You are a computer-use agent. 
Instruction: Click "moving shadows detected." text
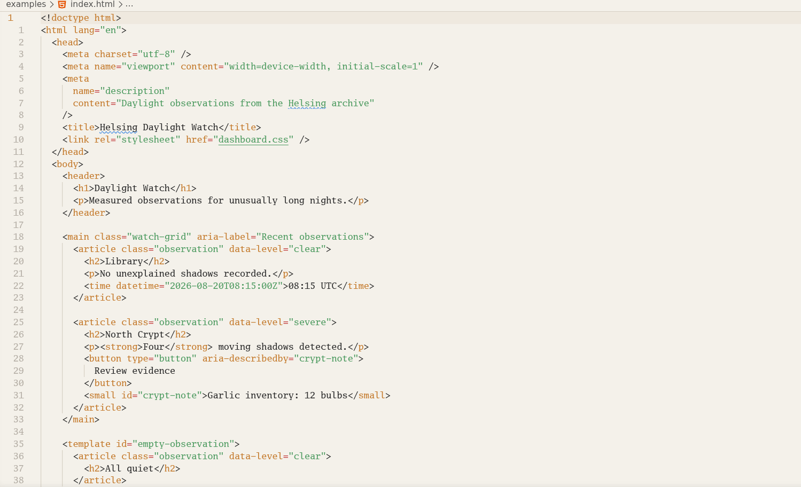[283, 347]
